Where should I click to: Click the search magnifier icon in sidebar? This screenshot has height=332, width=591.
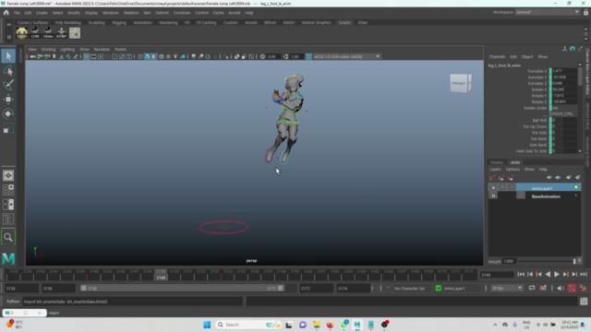(8, 237)
